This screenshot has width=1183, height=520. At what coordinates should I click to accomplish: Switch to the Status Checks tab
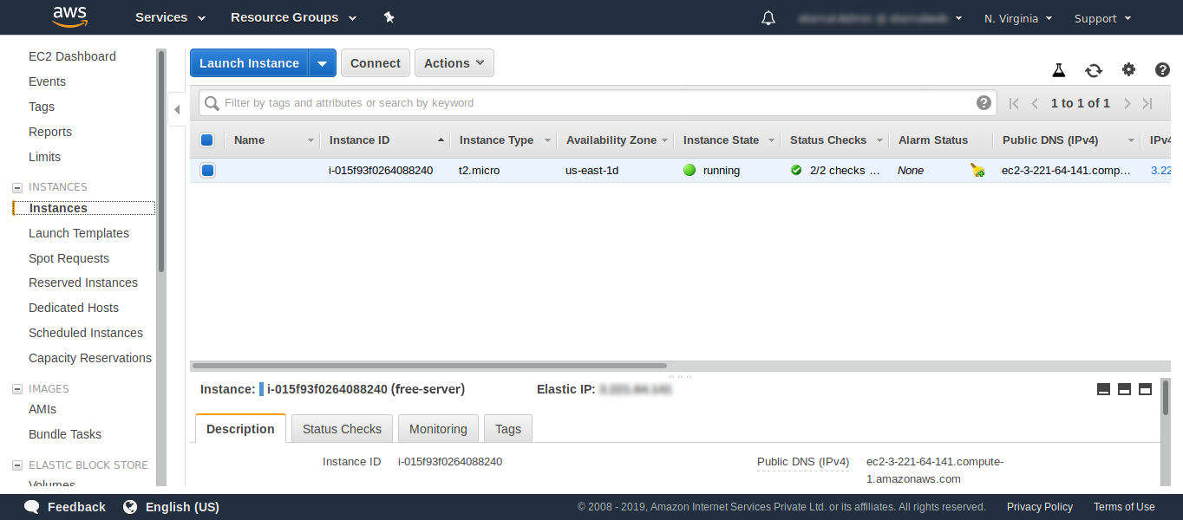(342, 429)
